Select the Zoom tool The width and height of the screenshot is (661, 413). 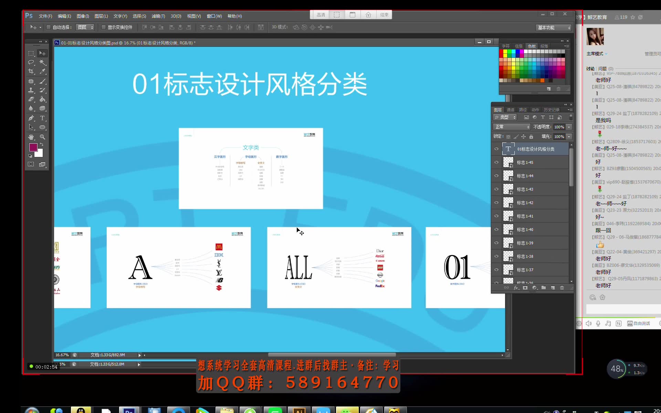click(43, 137)
